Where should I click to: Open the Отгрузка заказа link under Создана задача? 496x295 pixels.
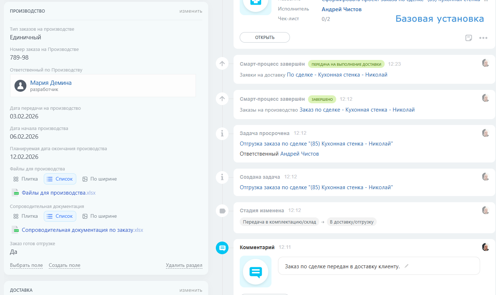click(x=316, y=187)
